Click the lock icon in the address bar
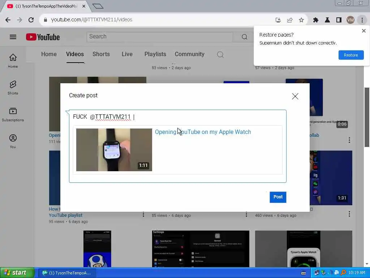Screen dimensions: 370x278 pyautogui.click(x=46, y=20)
